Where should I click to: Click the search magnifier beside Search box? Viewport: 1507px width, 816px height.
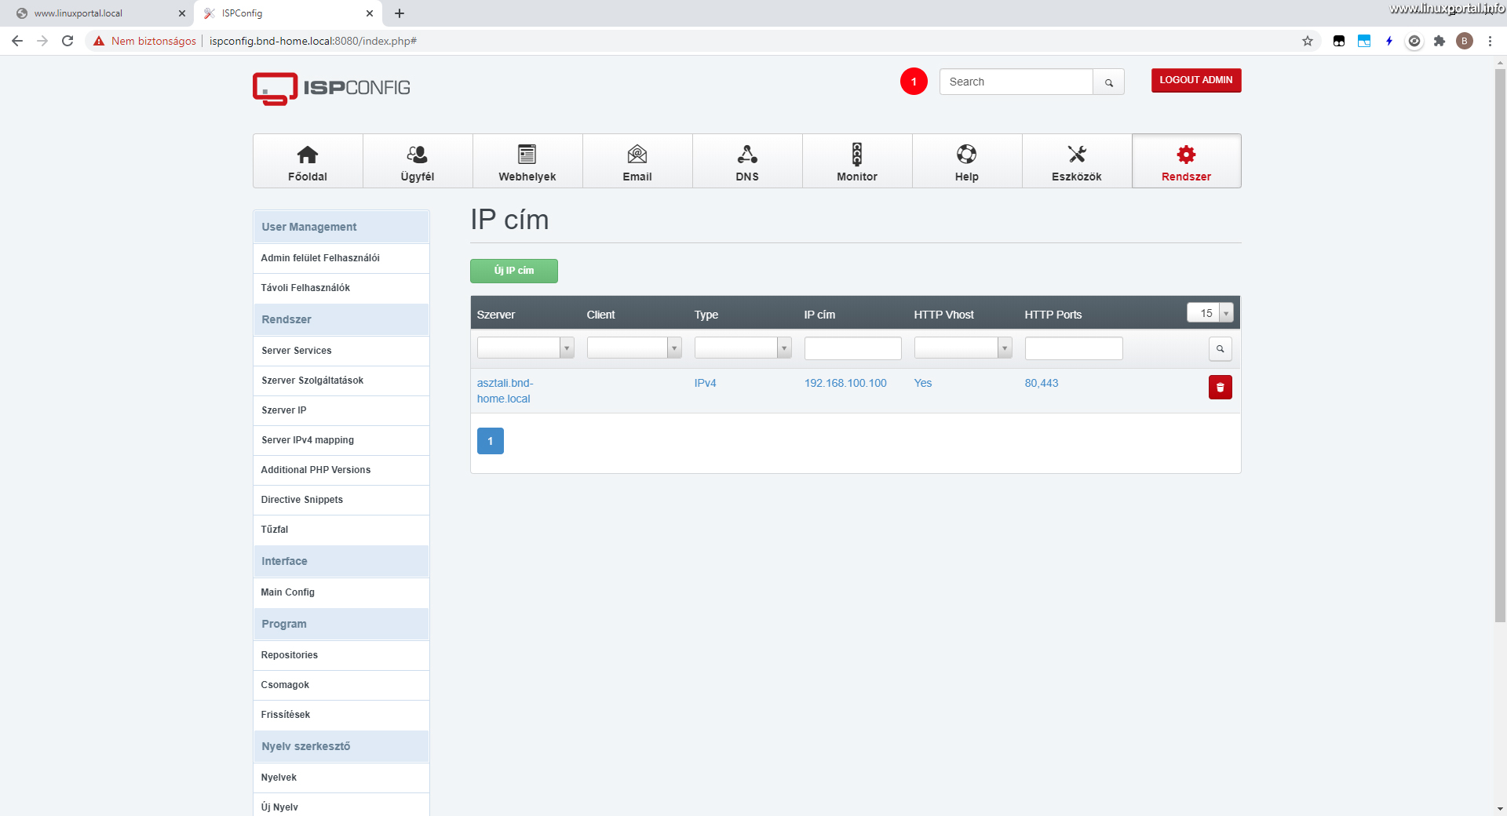1109,82
